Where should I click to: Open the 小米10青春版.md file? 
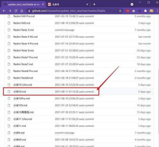click(23, 112)
